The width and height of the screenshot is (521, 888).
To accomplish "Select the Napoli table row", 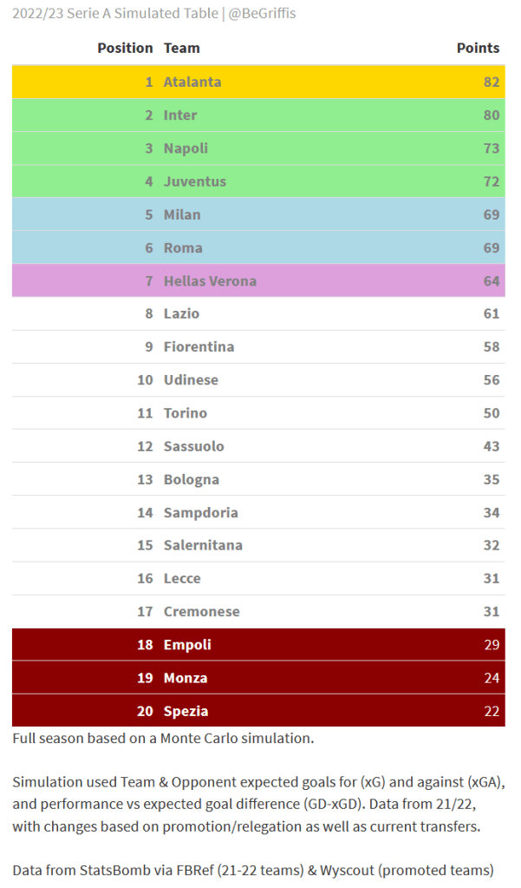I will (258, 148).
